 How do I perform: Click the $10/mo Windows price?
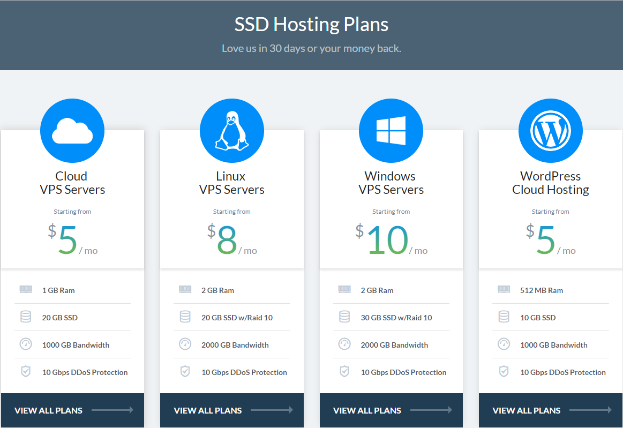[391, 239]
